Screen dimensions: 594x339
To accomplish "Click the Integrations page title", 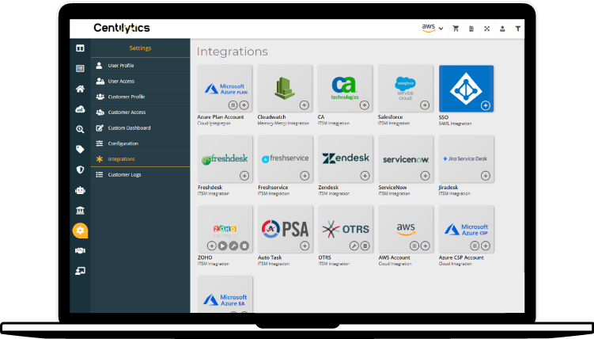I will tap(233, 51).
